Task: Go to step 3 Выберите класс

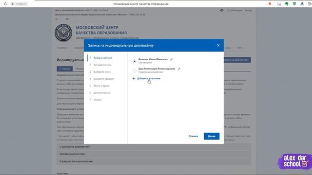Action: pyautogui.click(x=102, y=72)
